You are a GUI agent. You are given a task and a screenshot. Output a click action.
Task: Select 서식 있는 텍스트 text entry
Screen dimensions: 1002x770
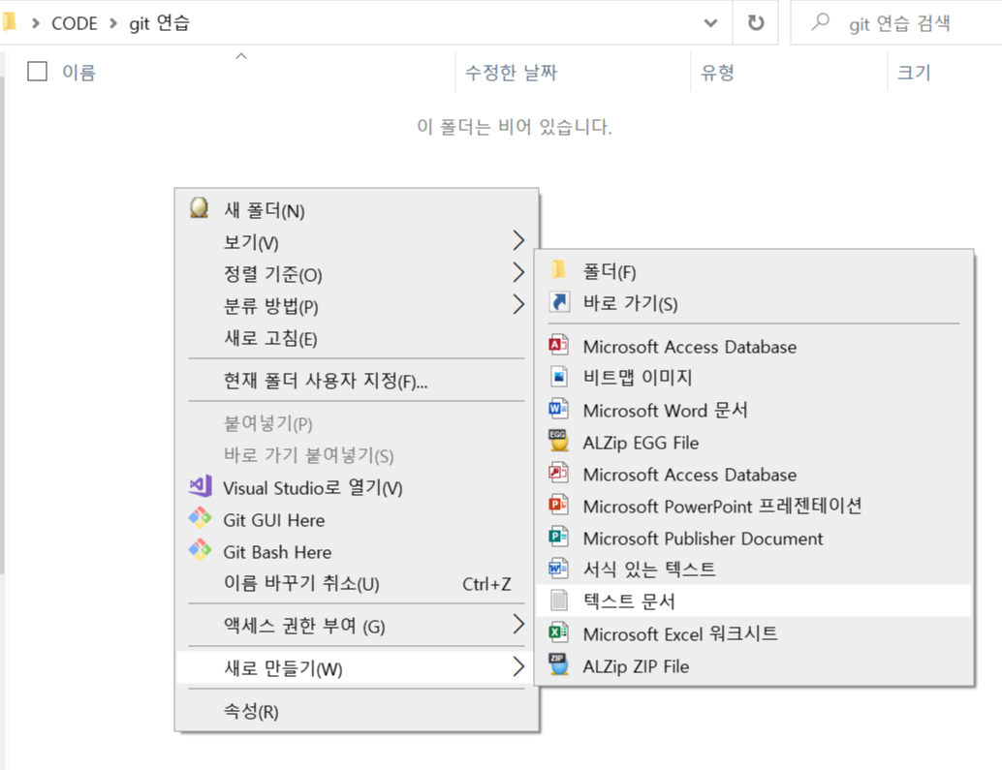coord(649,569)
